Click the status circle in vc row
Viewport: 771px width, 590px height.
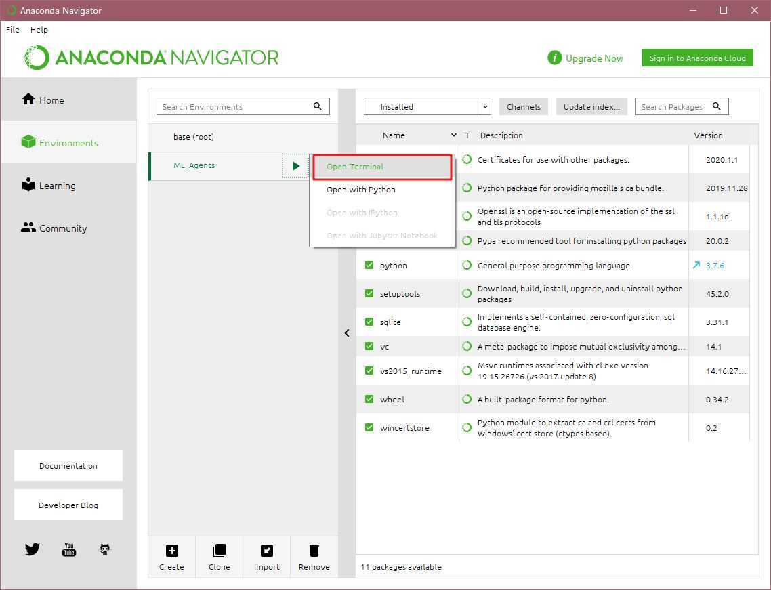point(467,346)
